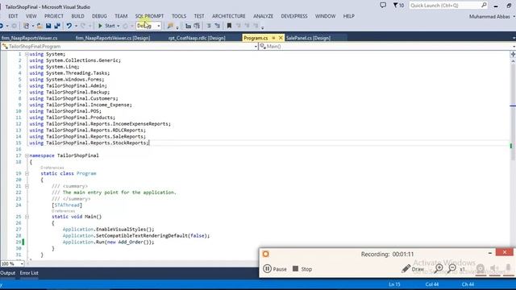Click the Quick Launch magnifier icon
This screenshot has height=290, width=516.
pos(484,6)
